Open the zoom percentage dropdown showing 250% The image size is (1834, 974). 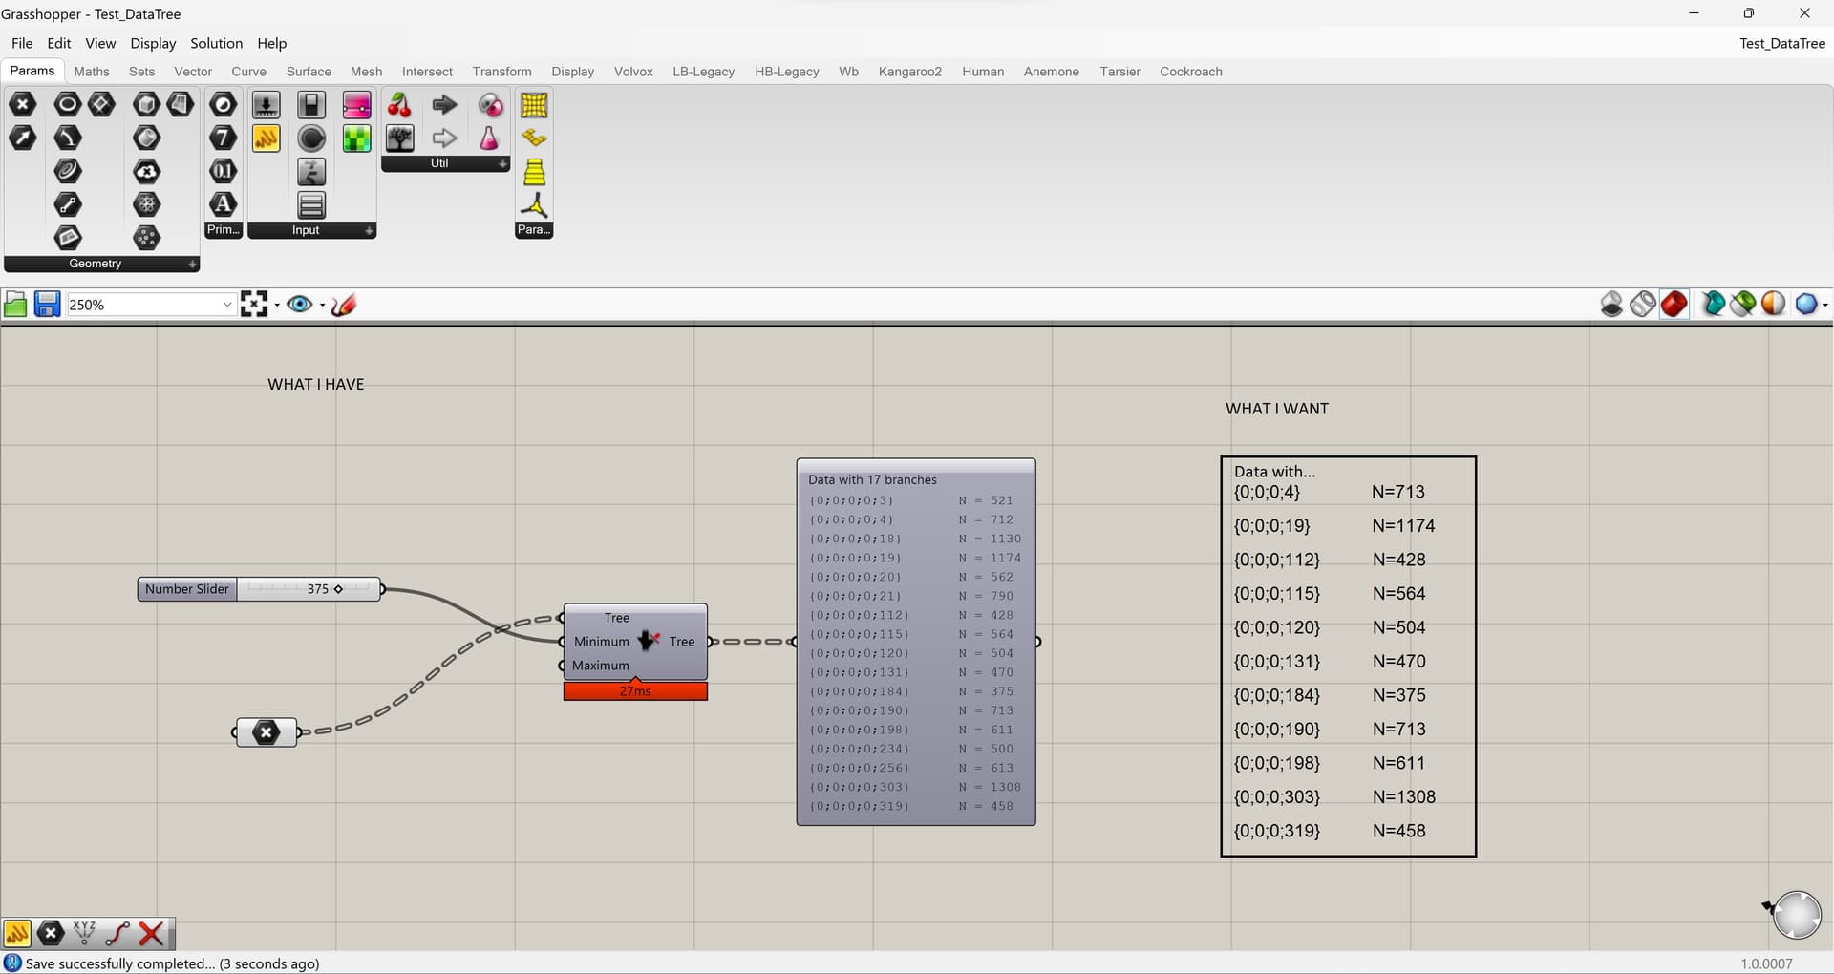pyautogui.click(x=226, y=304)
